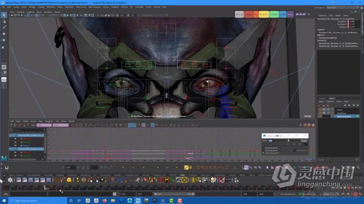The height and width of the screenshot is (204, 364).
Task: Open the Channels menu in the Channel Box
Action: tap(322, 16)
